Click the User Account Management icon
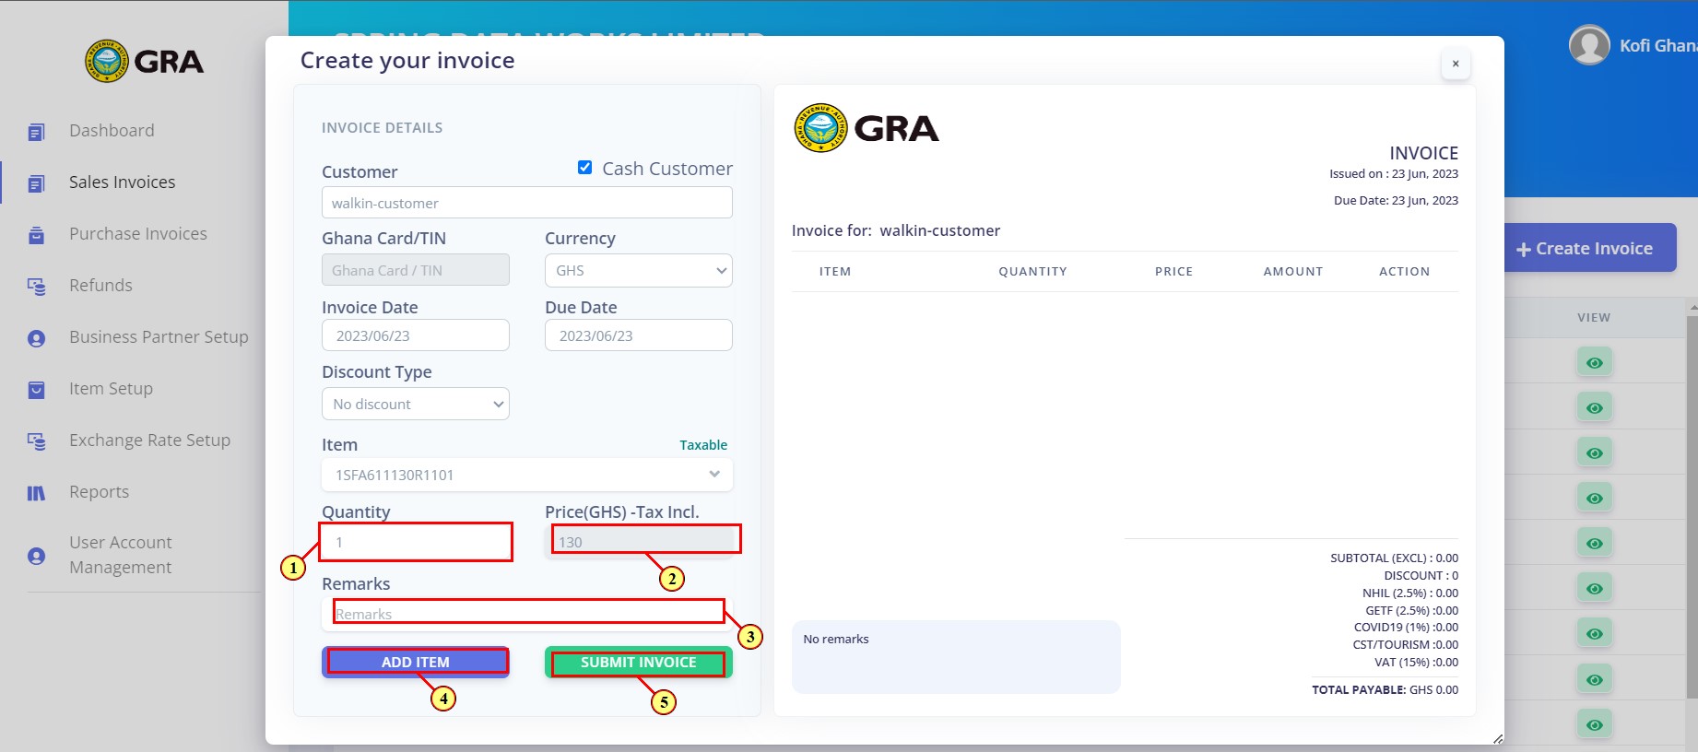This screenshot has height=752, width=1698. (x=36, y=556)
